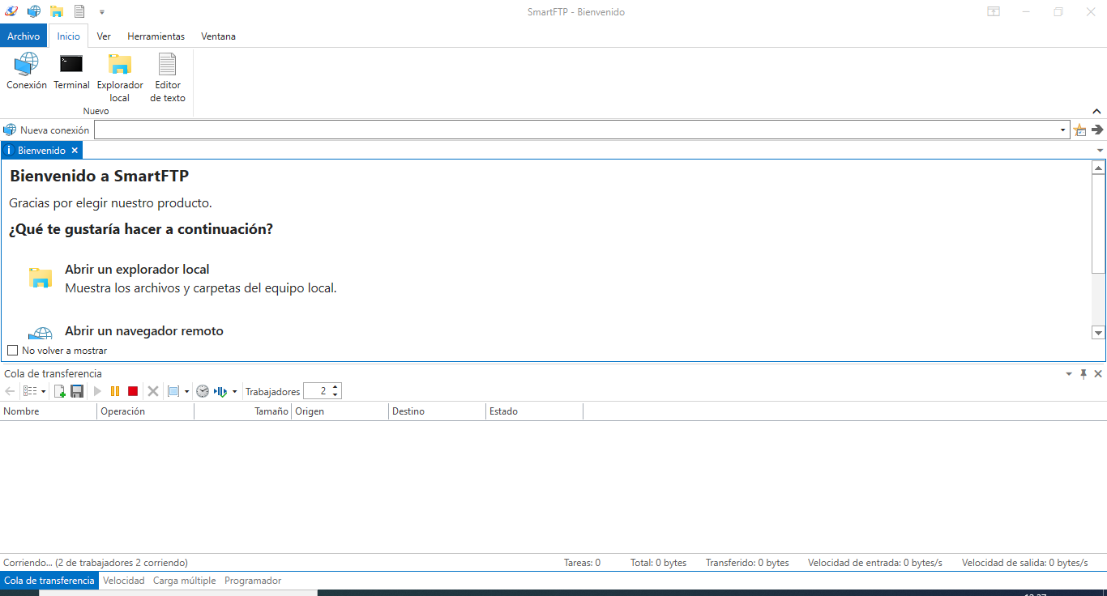Open the Herramientas ribbon tab

click(x=156, y=36)
